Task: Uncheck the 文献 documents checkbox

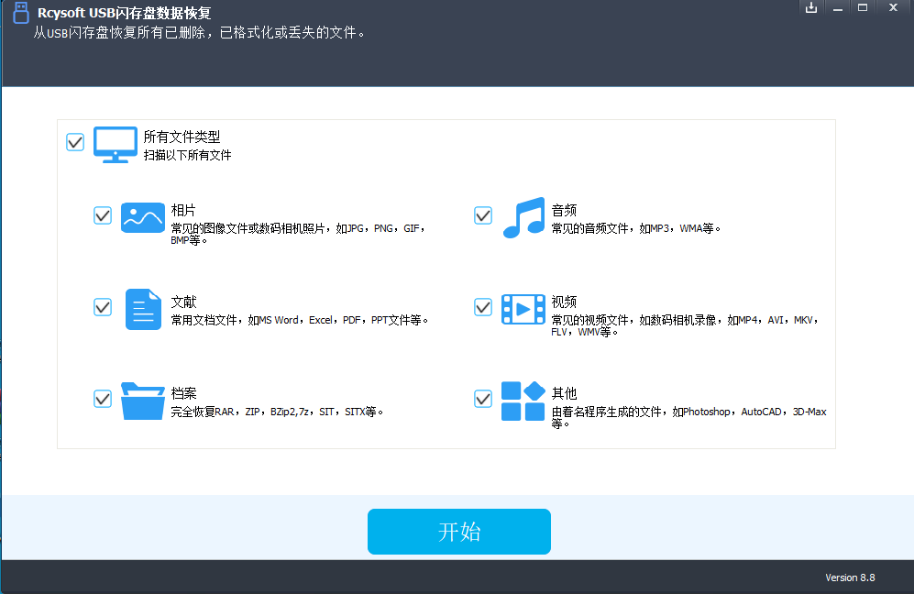Action: point(102,308)
